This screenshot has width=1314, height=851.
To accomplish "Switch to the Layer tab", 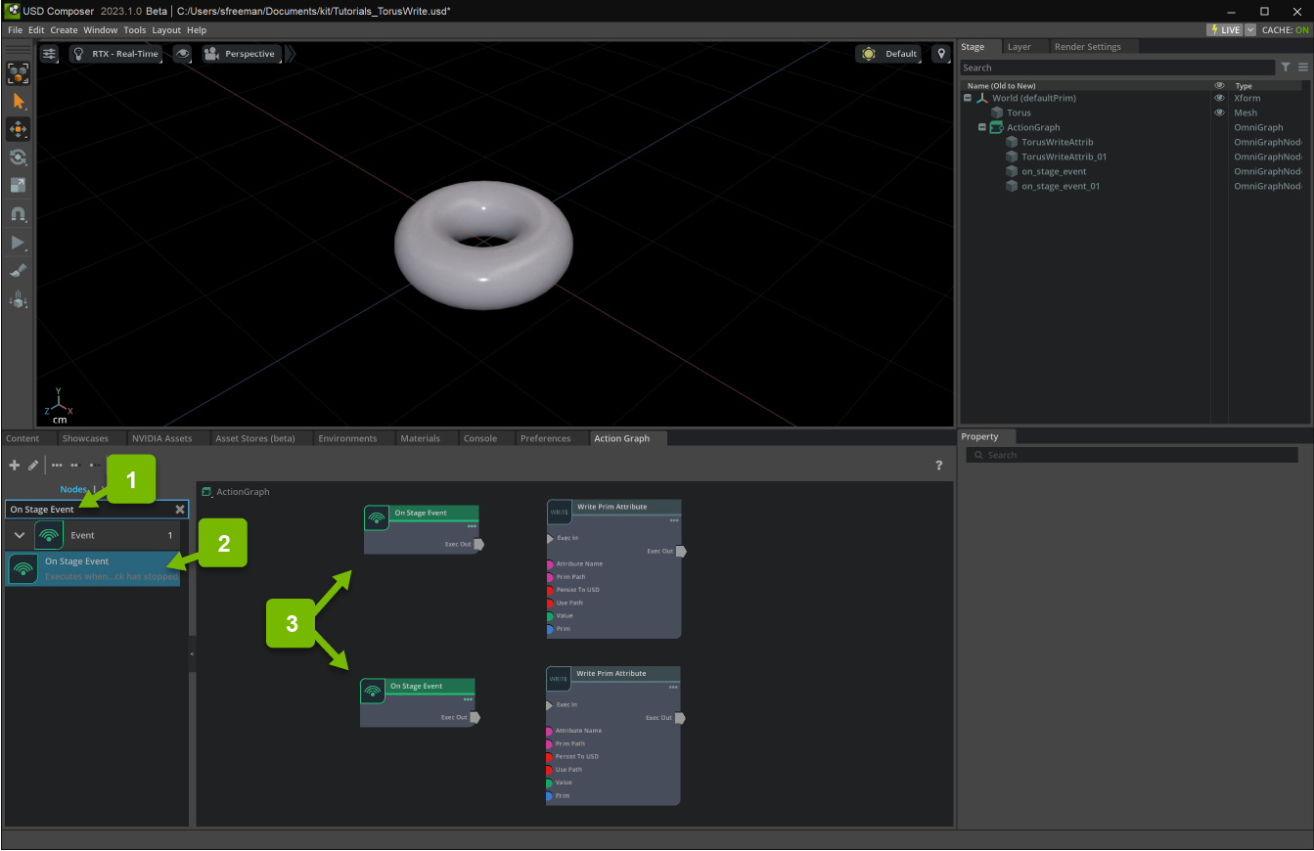I will tap(1019, 47).
